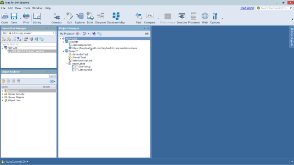Open the Help menu
Image resolution: width=294 pixels, height=165 pixels.
coord(48,8)
